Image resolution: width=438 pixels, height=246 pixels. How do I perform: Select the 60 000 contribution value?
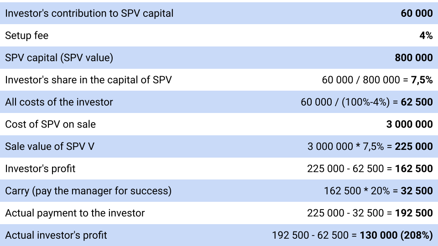tap(417, 13)
